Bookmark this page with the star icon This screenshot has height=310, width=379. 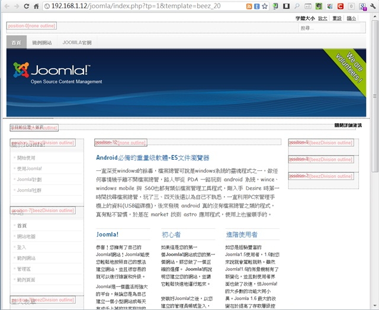point(265,7)
